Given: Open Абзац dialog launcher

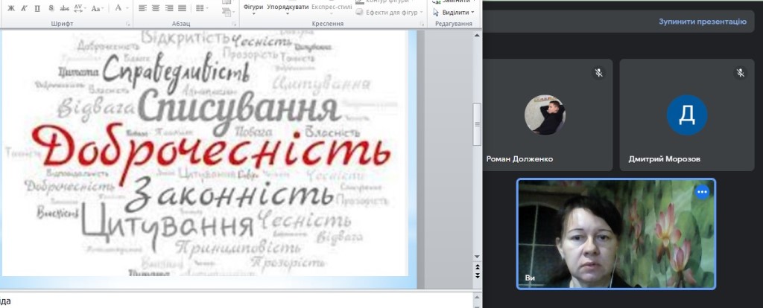Looking at the screenshot, I should tap(234, 24).
